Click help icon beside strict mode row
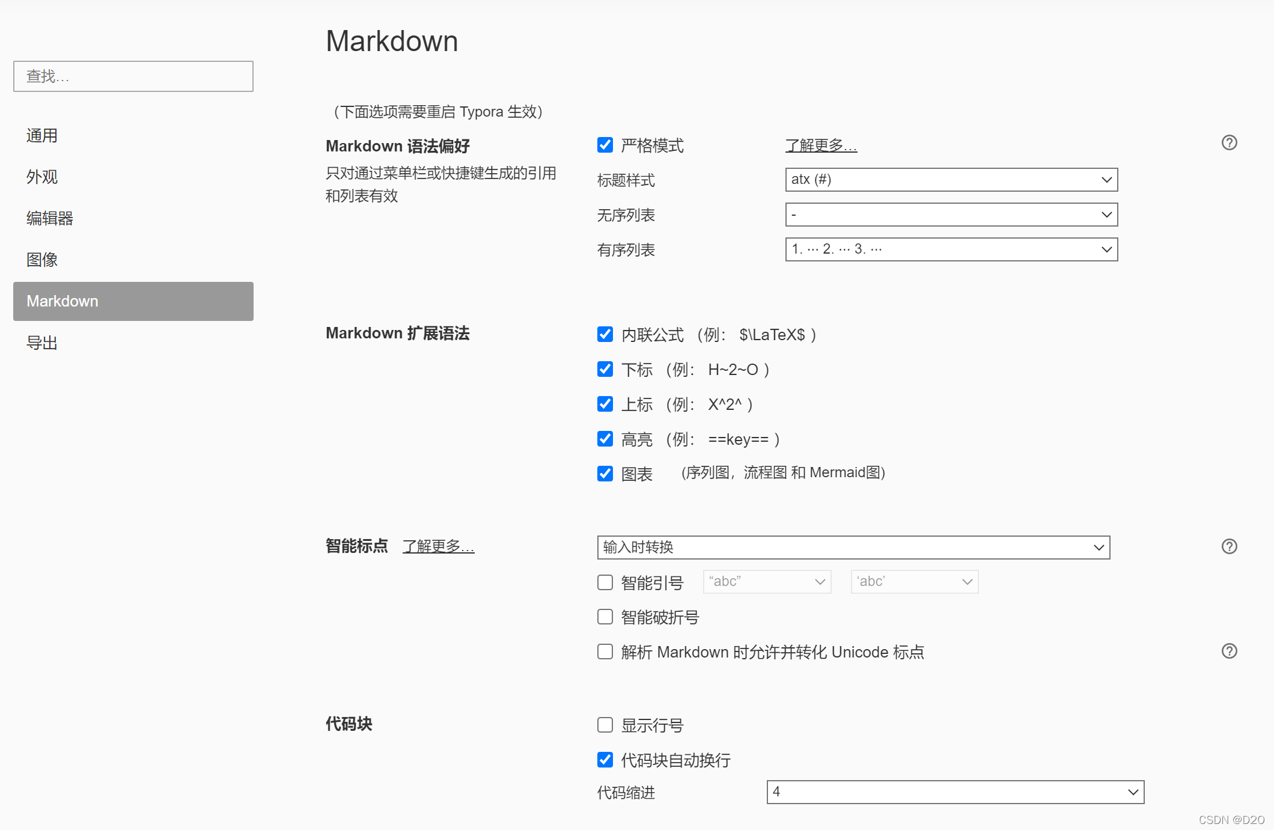1274x830 pixels. 1229,142
